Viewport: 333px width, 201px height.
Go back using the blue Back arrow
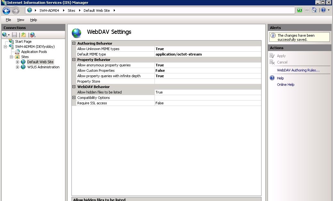[6, 11]
